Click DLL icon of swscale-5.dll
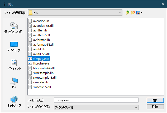The height and width of the screenshot is (113, 167). (30, 87)
